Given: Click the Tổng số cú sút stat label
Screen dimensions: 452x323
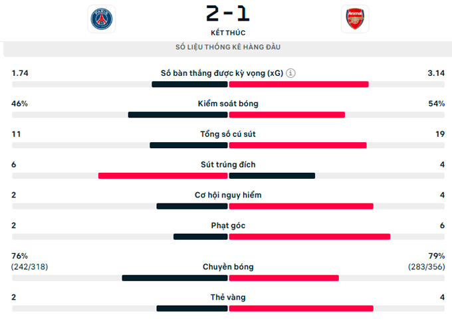Looking at the screenshot, I should pyautogui.click(x=227, y=134).
